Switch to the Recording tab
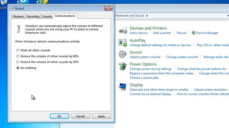229x128 pixels. pyautogui.click(x=33, y=16)
